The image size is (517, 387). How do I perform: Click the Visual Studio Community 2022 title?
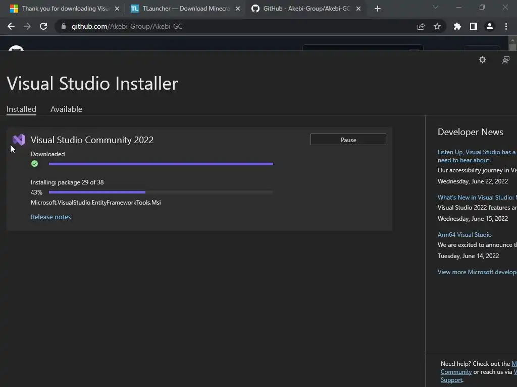92,140
